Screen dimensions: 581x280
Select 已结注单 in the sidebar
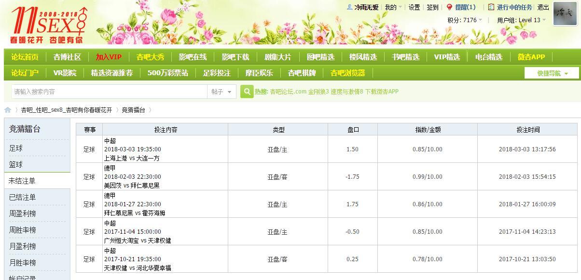click(x=22, y=198)
